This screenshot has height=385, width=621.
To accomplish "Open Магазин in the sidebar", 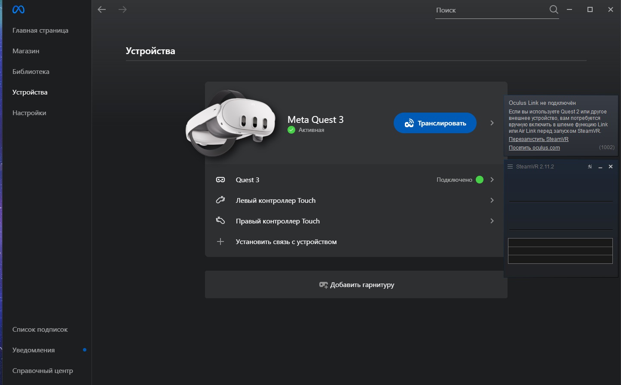I will point(26,51).
